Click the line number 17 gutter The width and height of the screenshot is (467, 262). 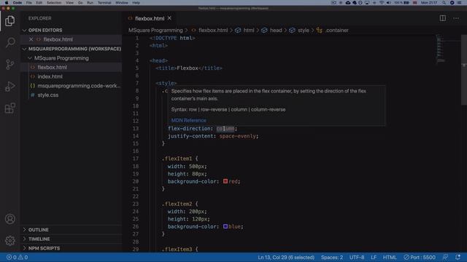point(136,159)
